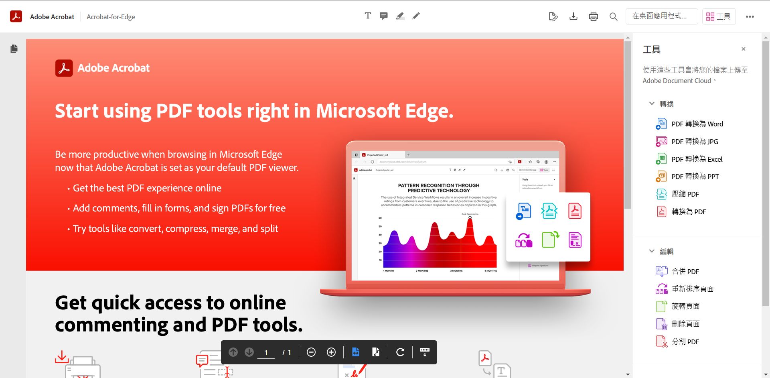Viewport: 770px width, 378px height.
Task: Click the PDF 轉換為 Word icon
Action: click(661, 124)
